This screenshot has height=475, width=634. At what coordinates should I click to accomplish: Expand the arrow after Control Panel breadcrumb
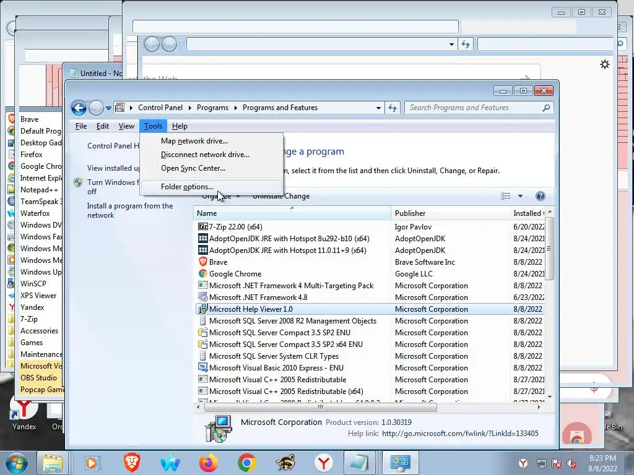pos(191,108)
